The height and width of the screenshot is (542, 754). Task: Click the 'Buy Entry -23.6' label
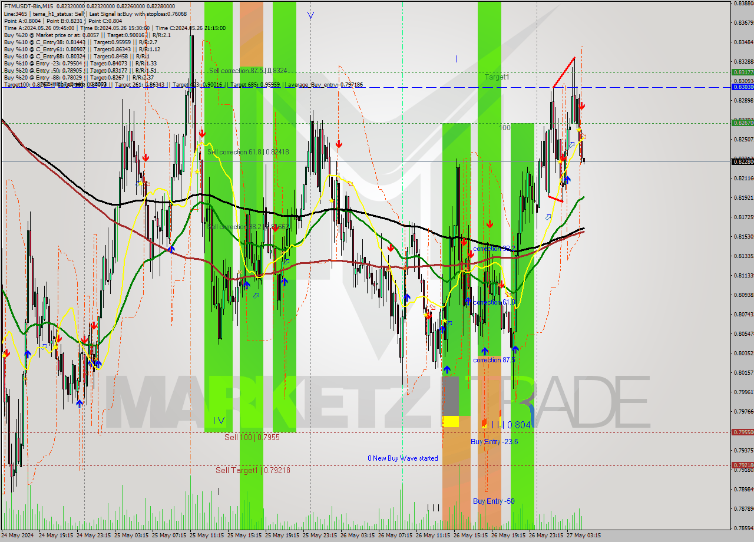(494, 441)
